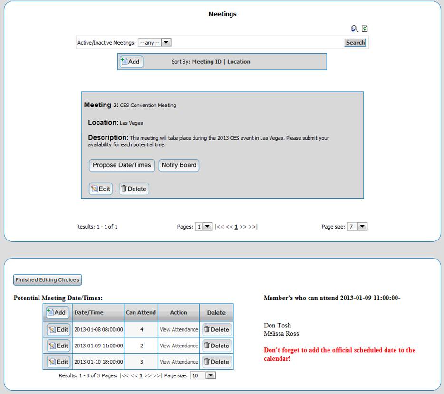Delete the 2013-01-10 18:00:00 date row

pos(217,362)
